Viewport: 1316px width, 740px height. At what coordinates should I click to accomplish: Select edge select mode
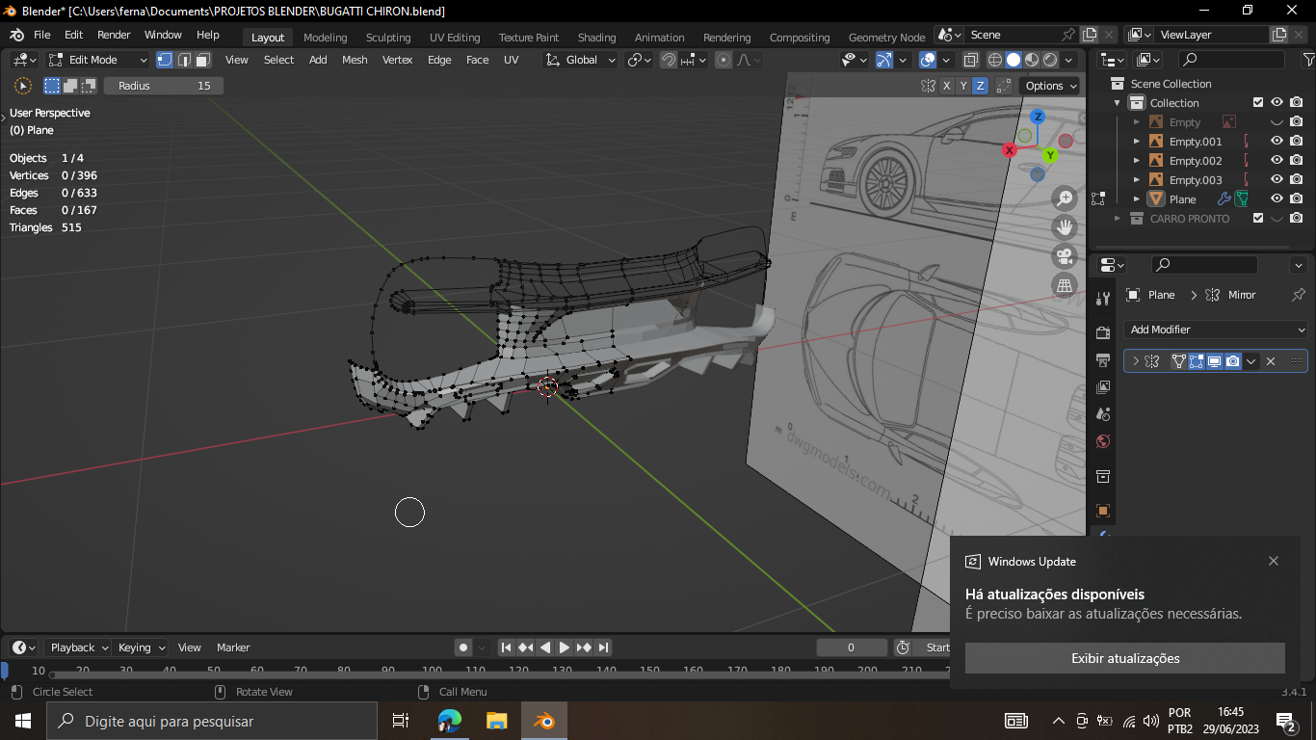[184, 60]
